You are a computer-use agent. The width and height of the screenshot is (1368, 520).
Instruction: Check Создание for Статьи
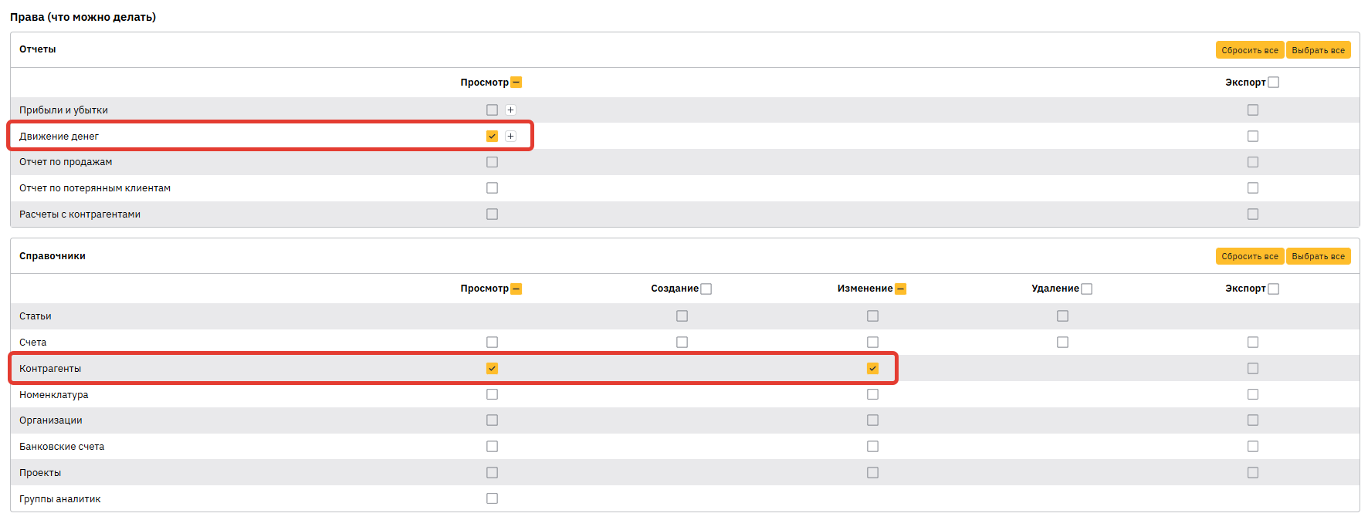(x=682, y=316)
